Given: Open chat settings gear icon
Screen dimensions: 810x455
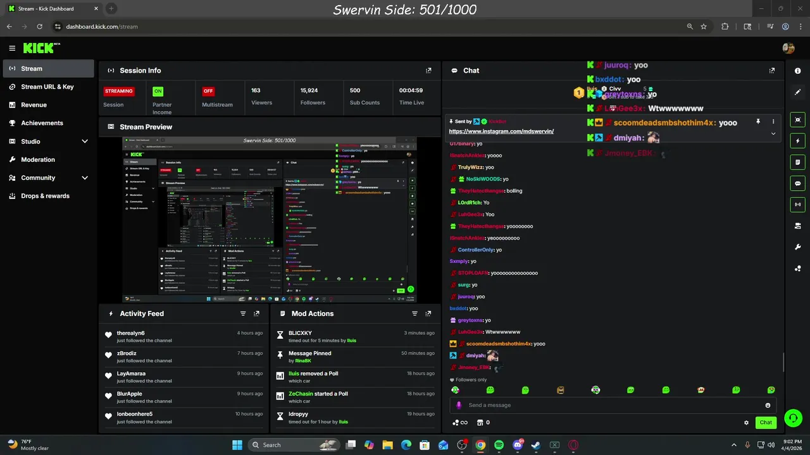Looking at the screenshot, I should [x=746, y=423].
